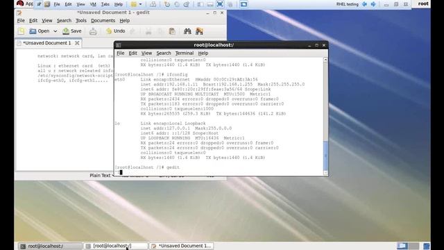
Task: Click the take snapshot clock icon
Action: (x=167, y=4)
